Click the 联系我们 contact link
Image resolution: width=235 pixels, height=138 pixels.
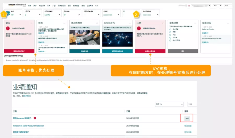(x=27, y=96)
